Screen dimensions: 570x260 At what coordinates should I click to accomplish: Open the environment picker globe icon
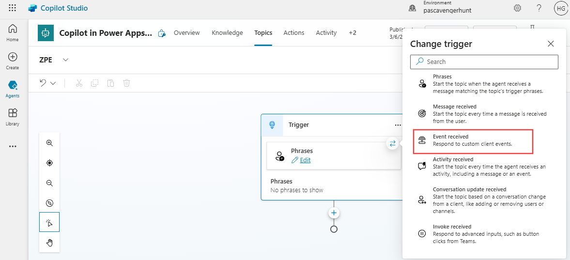click(412, 8)
